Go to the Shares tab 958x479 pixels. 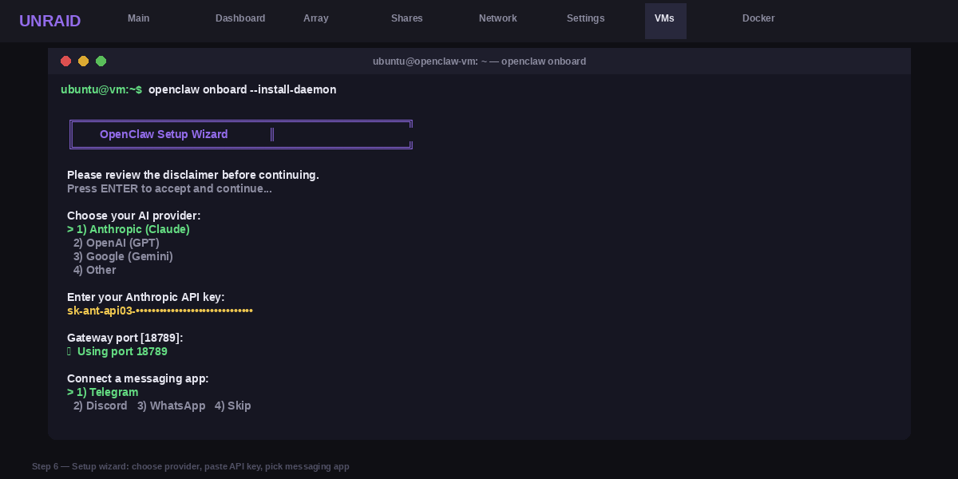[x=407, y=18]
